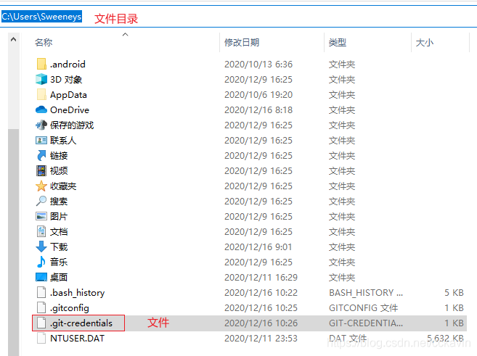Select the NTUSER.DAT file name
Screen dimensions: 477x356
pos(77,338)
